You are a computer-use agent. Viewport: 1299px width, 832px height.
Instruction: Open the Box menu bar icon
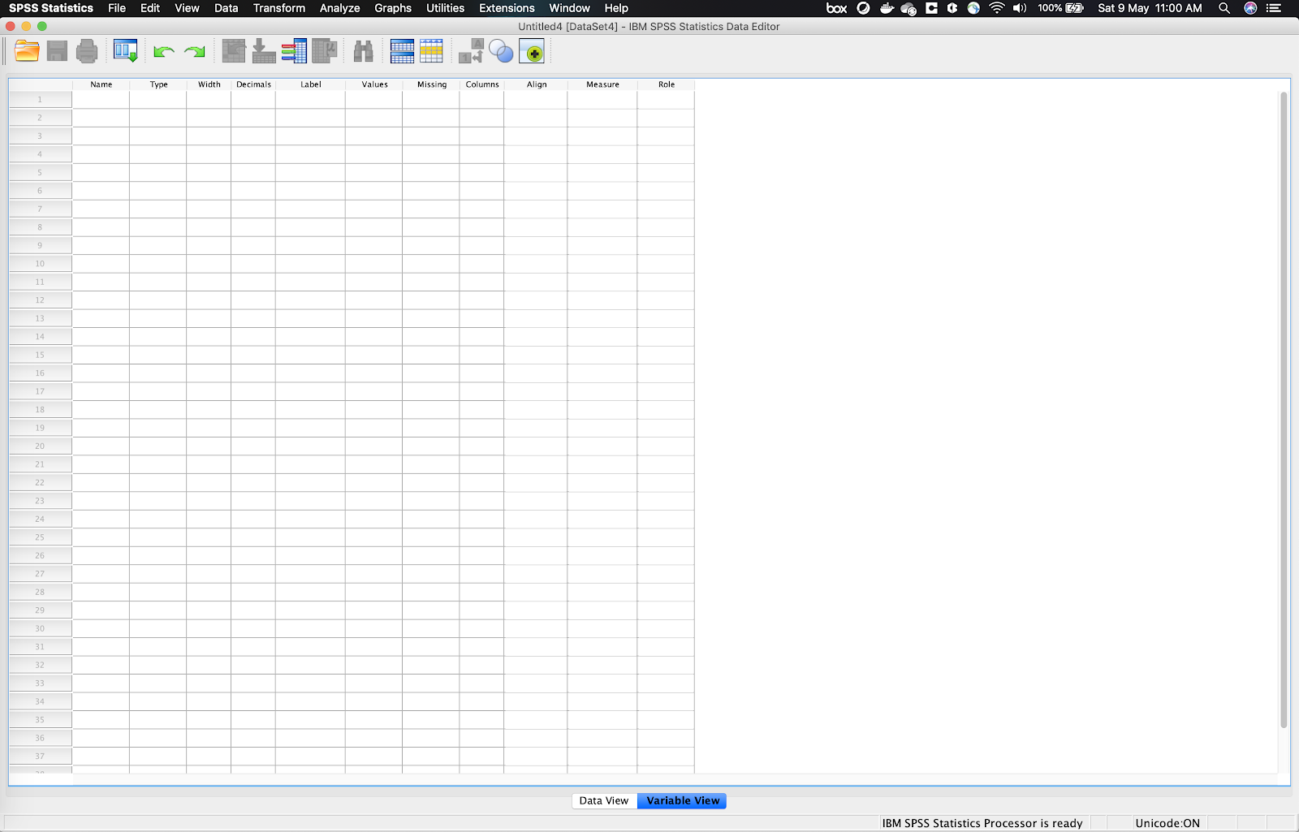pyautogui.click(x=836, y=8)
